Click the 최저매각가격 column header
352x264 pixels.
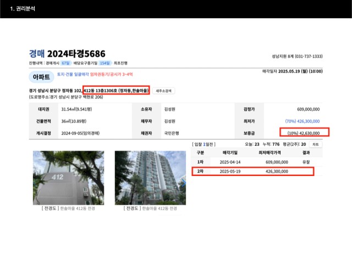(x=269, y=153)
